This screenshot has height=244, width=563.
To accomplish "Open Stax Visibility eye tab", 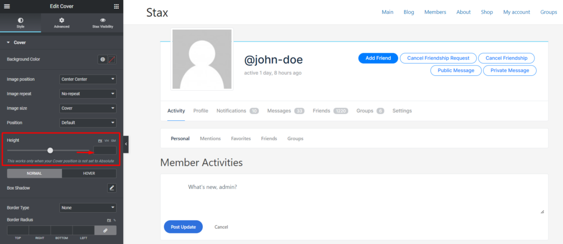I will (103, 23).
